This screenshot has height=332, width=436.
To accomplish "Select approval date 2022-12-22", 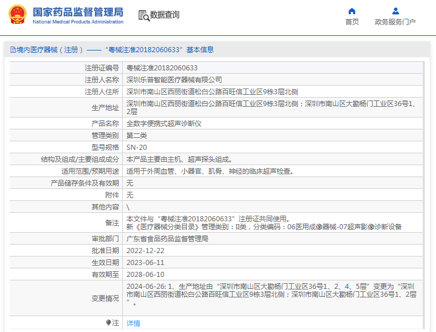I will tap(145, 251).
